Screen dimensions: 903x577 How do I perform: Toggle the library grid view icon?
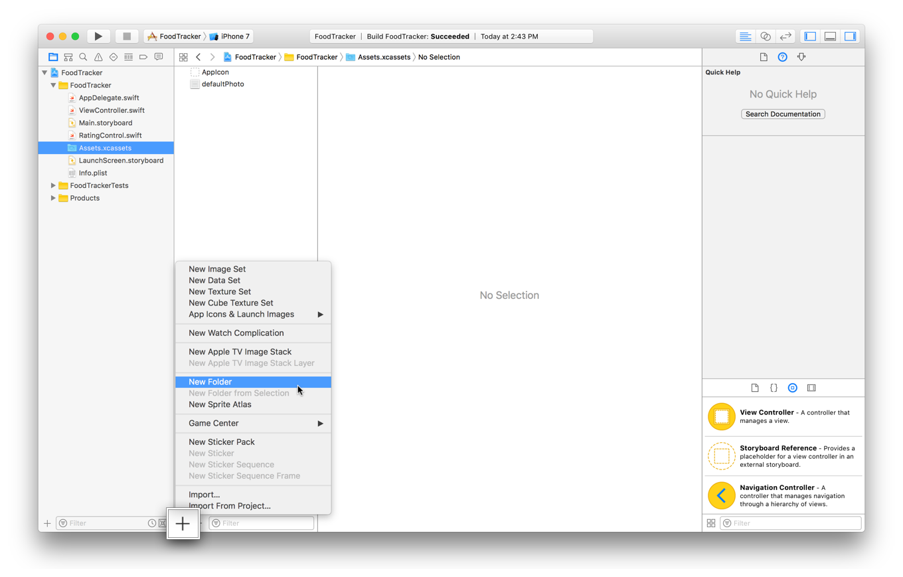click(711, 523)
